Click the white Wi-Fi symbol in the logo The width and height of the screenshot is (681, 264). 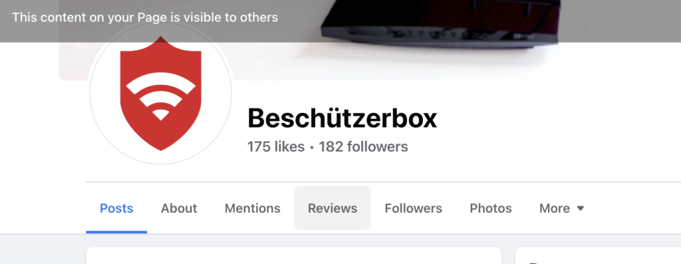pyautogui.click(x=161, y=96)
